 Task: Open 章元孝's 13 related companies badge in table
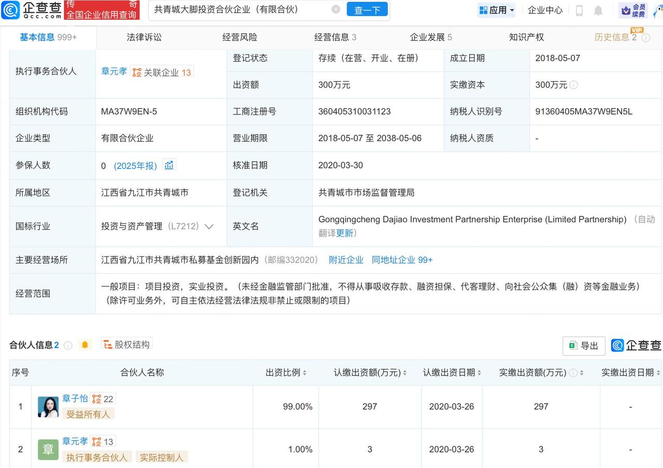[x=103, y=442]
